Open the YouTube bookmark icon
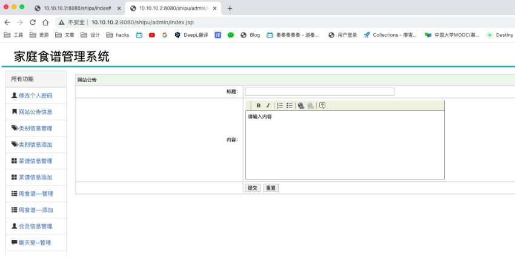 [x=151, y=35]
